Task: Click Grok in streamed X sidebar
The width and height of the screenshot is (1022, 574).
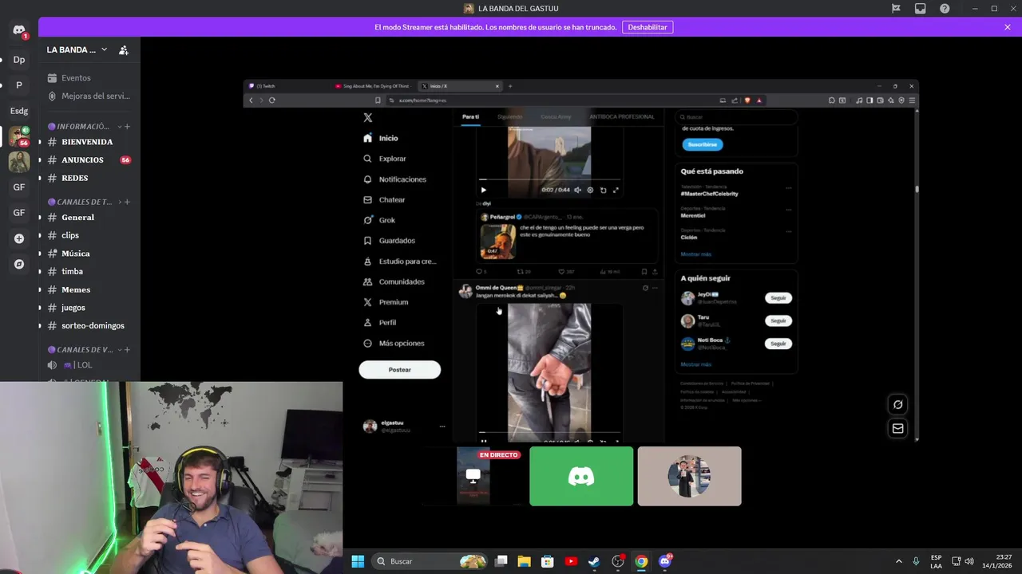Action: coord(379,220)
